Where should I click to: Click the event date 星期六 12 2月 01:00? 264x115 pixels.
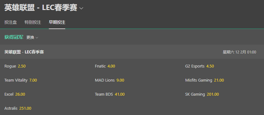pos(239,52)
